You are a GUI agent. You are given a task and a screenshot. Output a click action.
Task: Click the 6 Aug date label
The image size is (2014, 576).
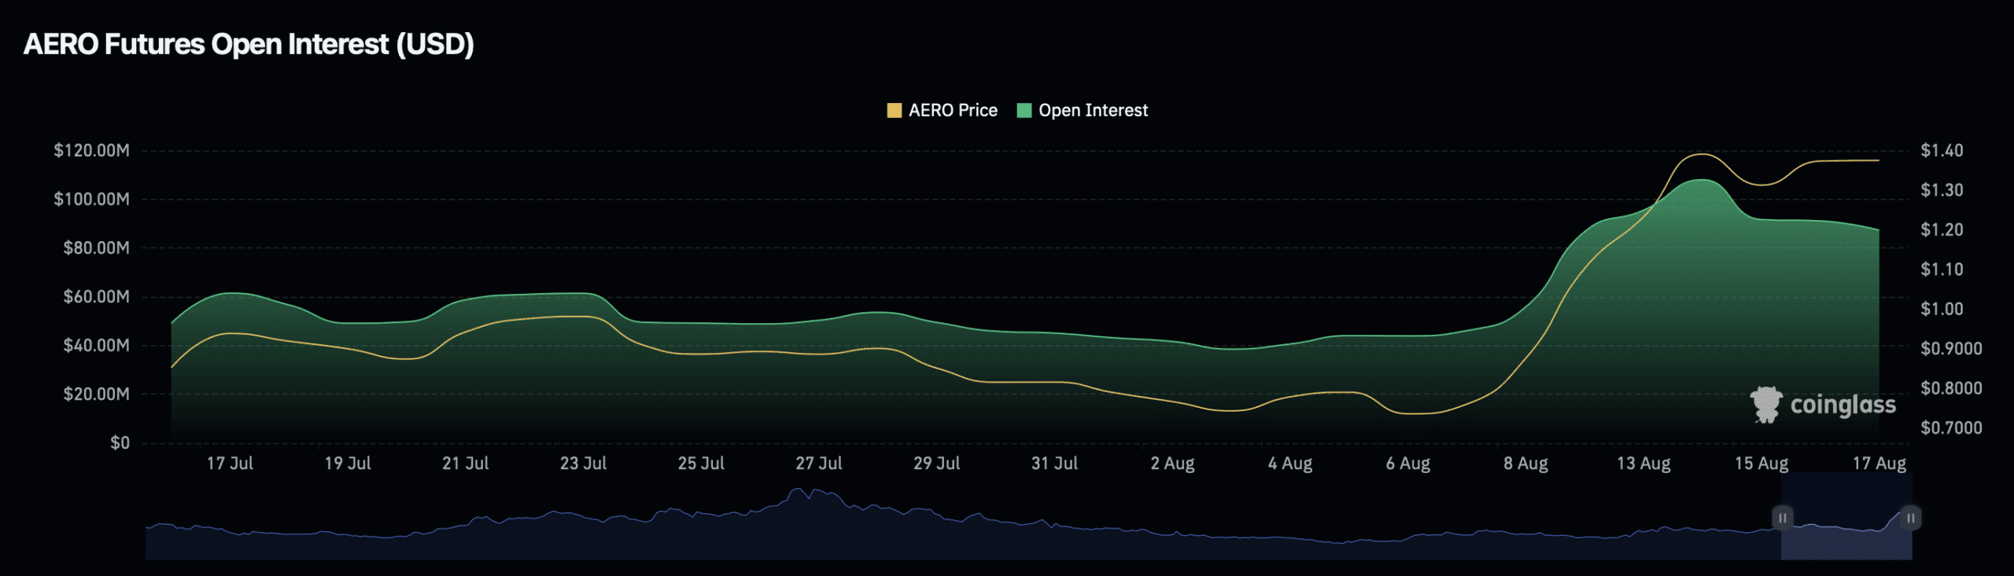pos(1408,463)
